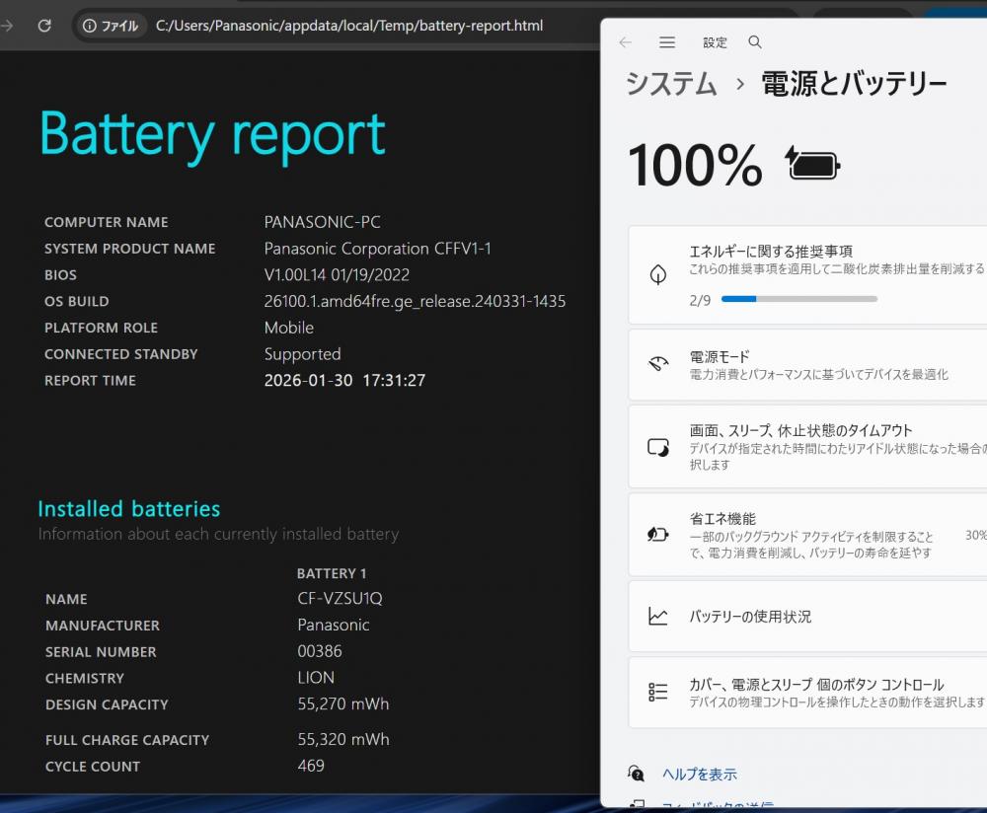
Task: Expand 画面、スリープ、休止状態のタイムアウト section
Action: tap(807, 447)
